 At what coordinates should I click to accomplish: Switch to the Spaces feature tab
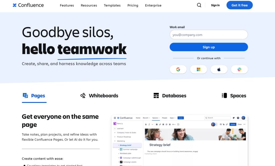coord(234,96)
